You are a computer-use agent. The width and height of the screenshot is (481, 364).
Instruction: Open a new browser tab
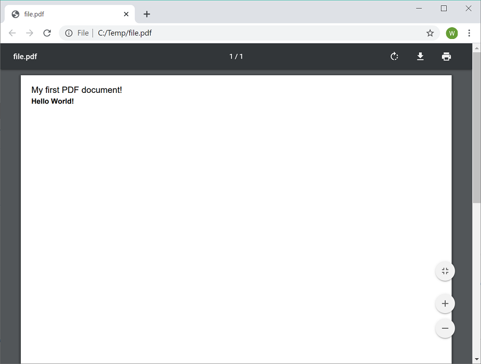pyautogui.click(x=147, y=14)
